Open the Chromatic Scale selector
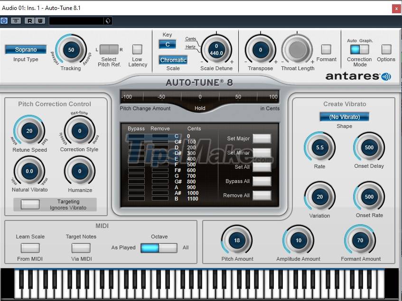Image resolution: width=402 pixels, height=301 pixels. (x=173, y=60)
